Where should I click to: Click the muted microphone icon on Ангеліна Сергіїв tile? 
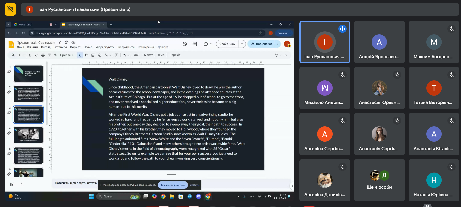(342, 121)
